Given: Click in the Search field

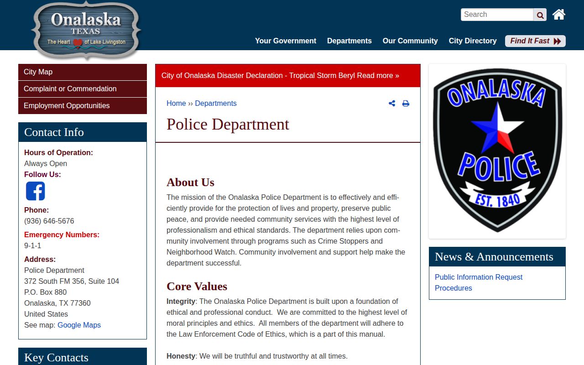Looking at the screenshot, I should 497,15.
